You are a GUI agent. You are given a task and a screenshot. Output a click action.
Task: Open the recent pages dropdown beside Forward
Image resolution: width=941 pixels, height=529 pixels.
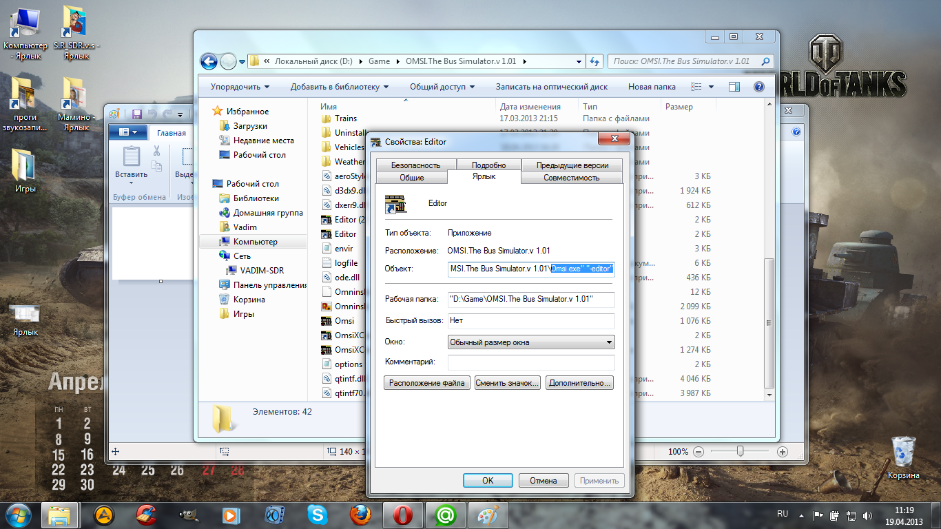coord(242,62)
